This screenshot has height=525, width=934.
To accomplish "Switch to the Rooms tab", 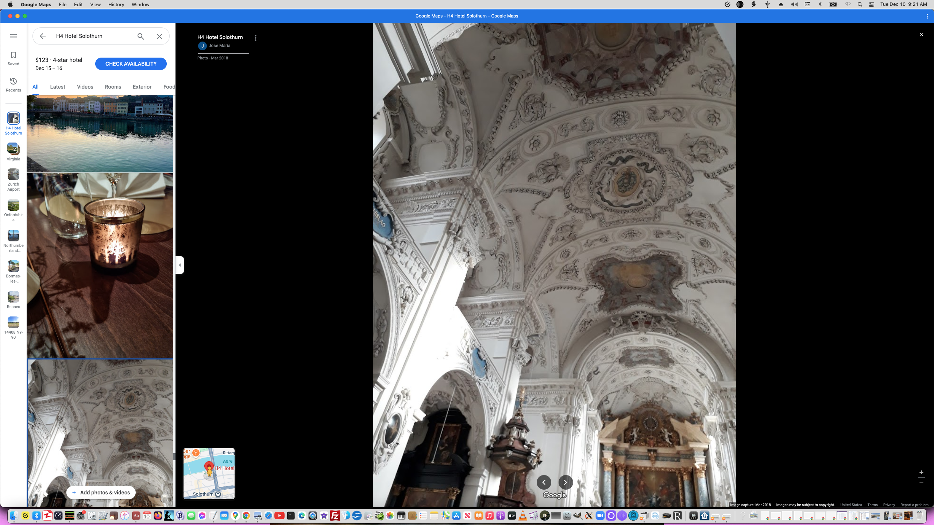I will point(113,87).
